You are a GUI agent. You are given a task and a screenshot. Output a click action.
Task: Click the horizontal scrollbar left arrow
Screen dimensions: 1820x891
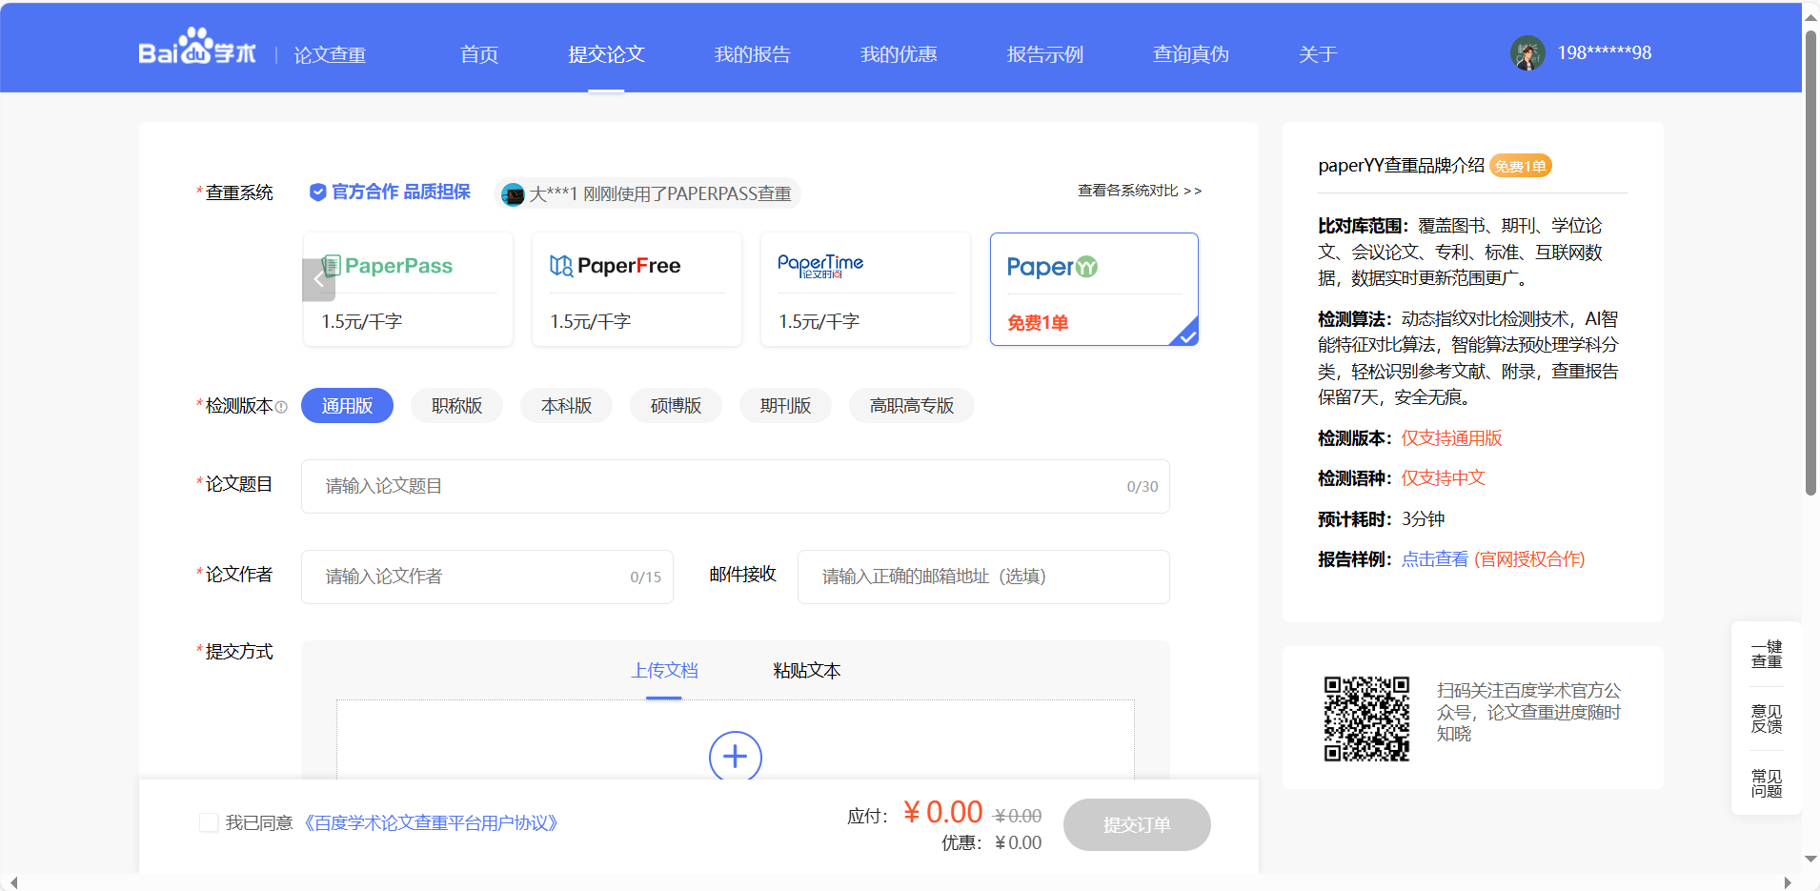(13, 882)
